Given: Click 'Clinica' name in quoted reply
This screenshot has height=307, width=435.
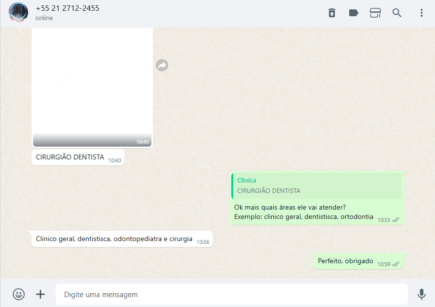Looking at the screenshot, I should pos(247,181).
